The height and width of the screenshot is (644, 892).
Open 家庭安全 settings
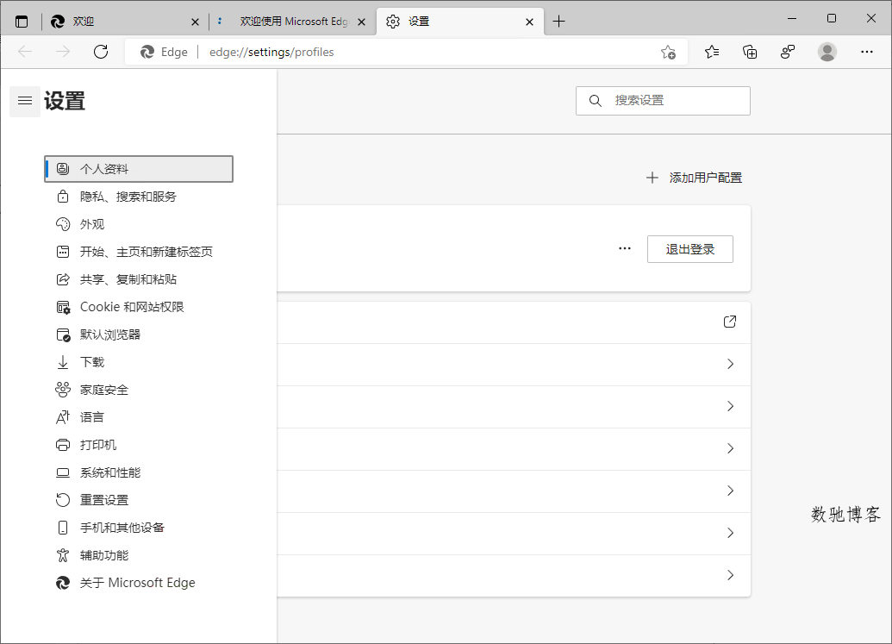139,390
